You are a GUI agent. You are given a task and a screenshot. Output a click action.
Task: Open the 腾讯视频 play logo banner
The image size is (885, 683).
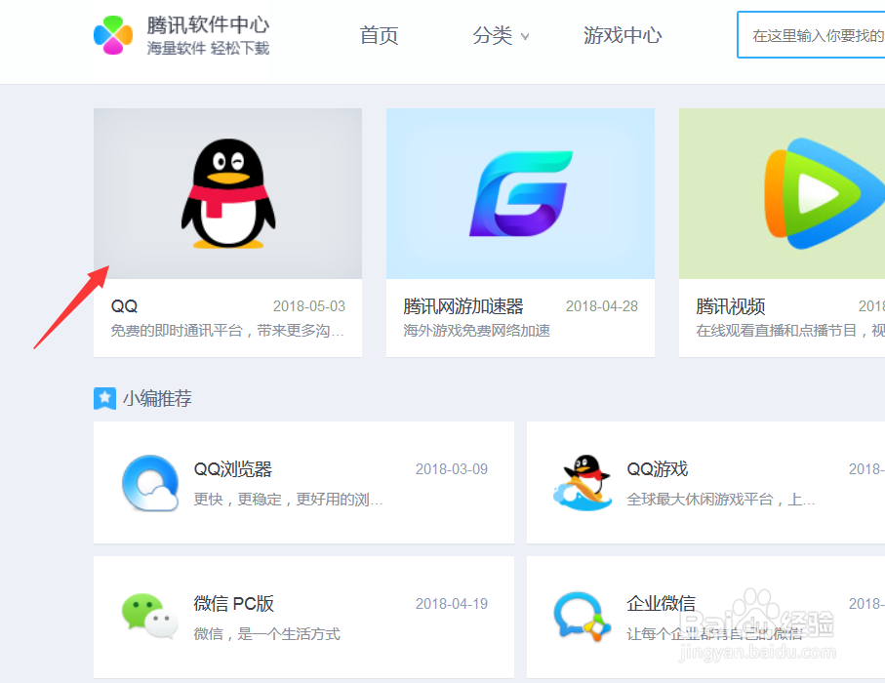coord(782,193)
